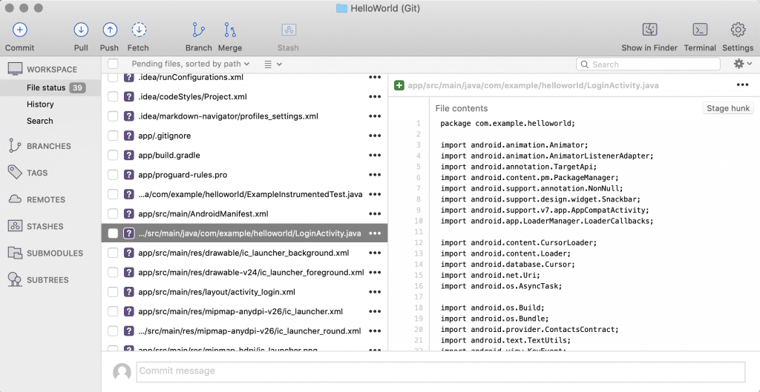Image resolution: width=760 pixels, height=392 pixels.
Task: Focus the Search input field
Action: tap(648, 64)
